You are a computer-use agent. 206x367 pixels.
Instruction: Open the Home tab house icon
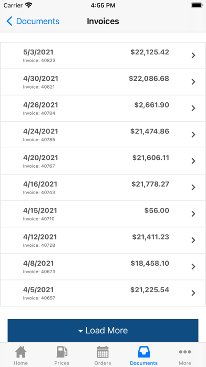click(x=21, y=352)
